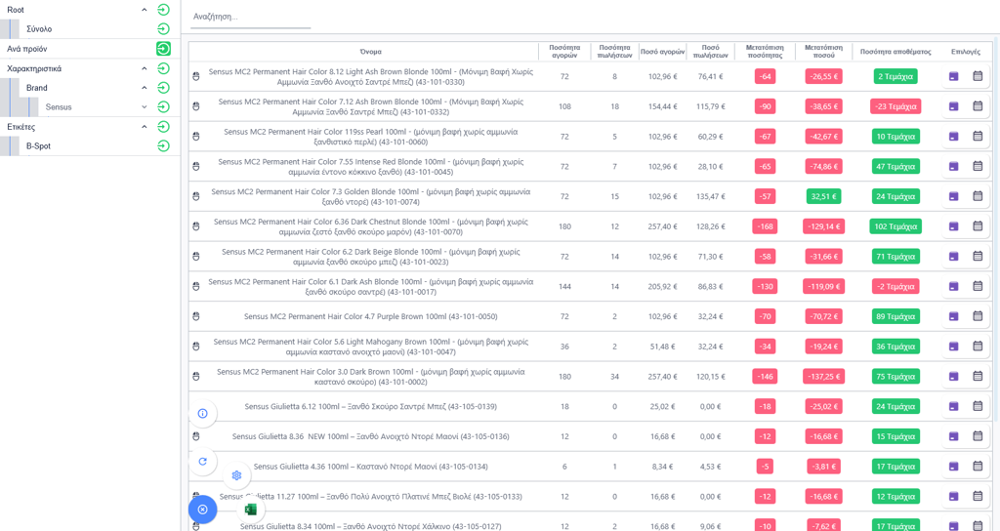Click the purple icon for 7.55 Intense Red Blonde
This screenshot has width=1000, height=531.
click(953, 166)
